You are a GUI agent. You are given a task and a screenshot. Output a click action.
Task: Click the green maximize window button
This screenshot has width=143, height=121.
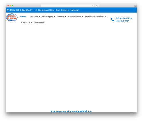(x=13, y=6)
